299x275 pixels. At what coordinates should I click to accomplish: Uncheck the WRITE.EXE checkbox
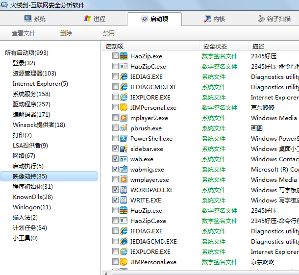click(x=115, y=200)
